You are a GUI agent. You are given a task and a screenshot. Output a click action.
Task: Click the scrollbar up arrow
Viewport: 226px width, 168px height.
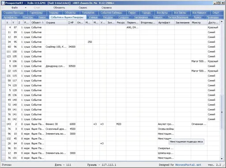tap(222, 22)
